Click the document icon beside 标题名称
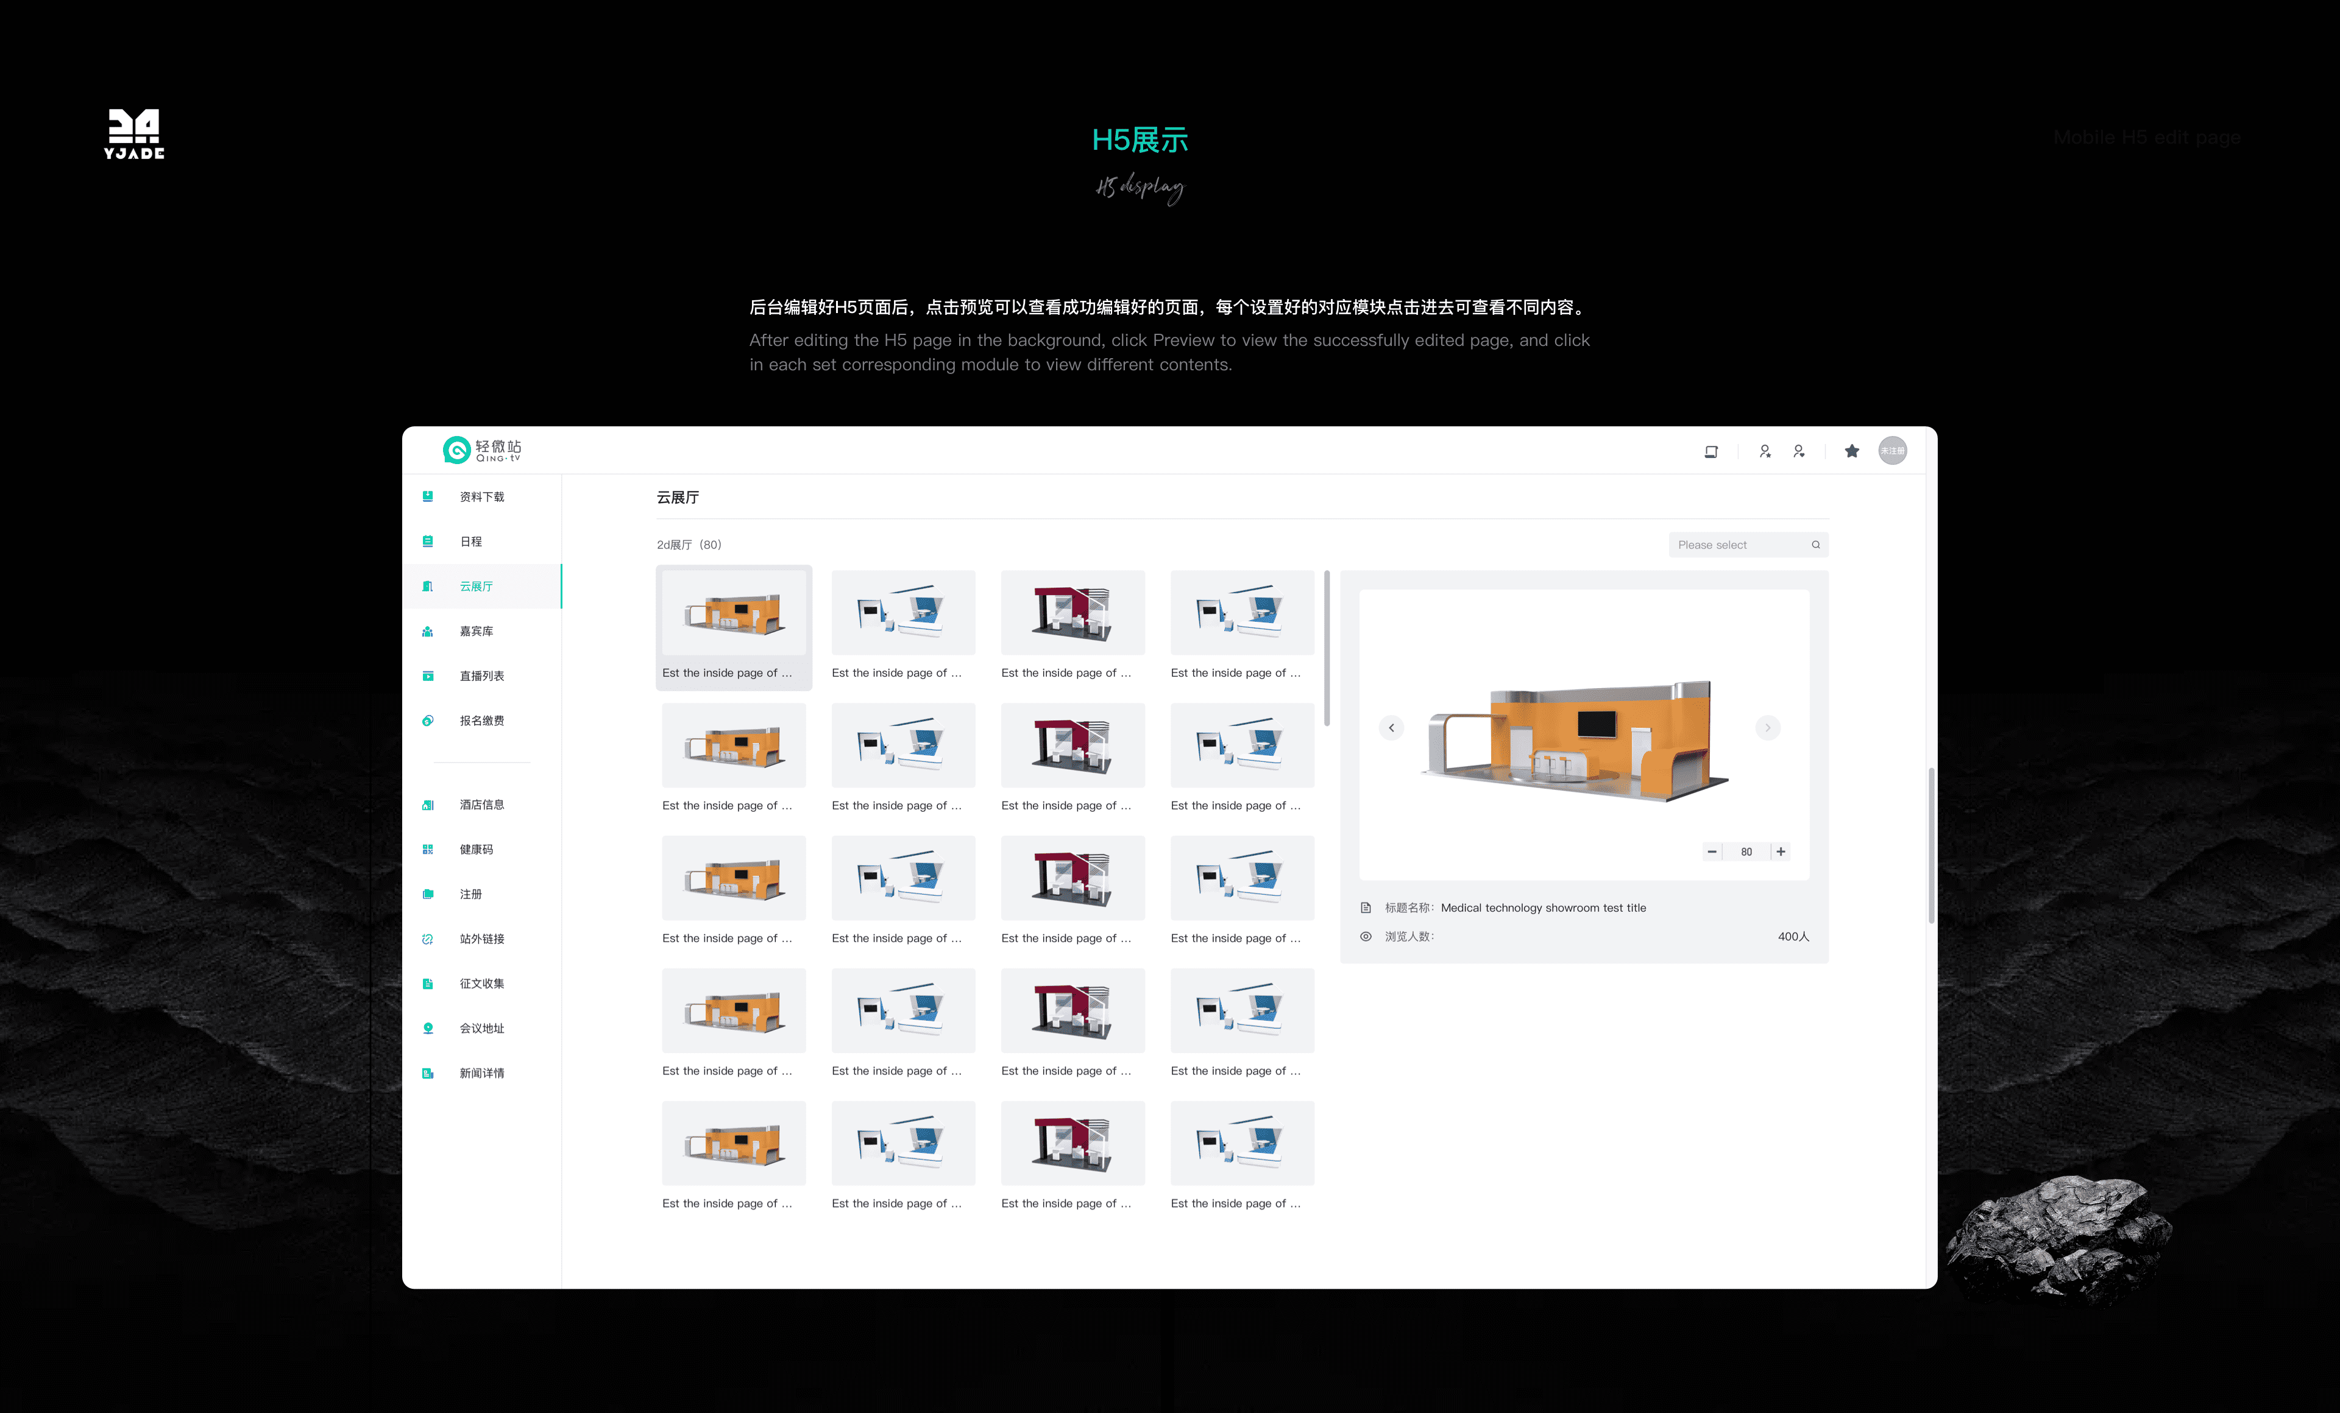This screenshot has height=1413, width=2340. pos(1366,908)
